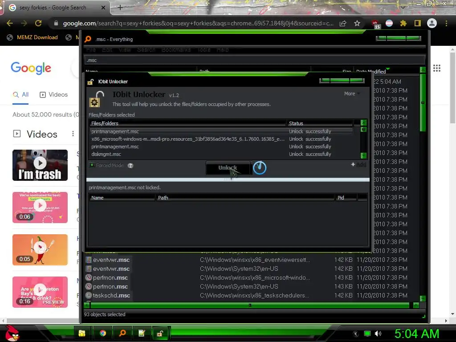Viewport: 456px width, 342px height.
Task: Open the Bookmarks menu in Everything
Action: tap(176, 50)
